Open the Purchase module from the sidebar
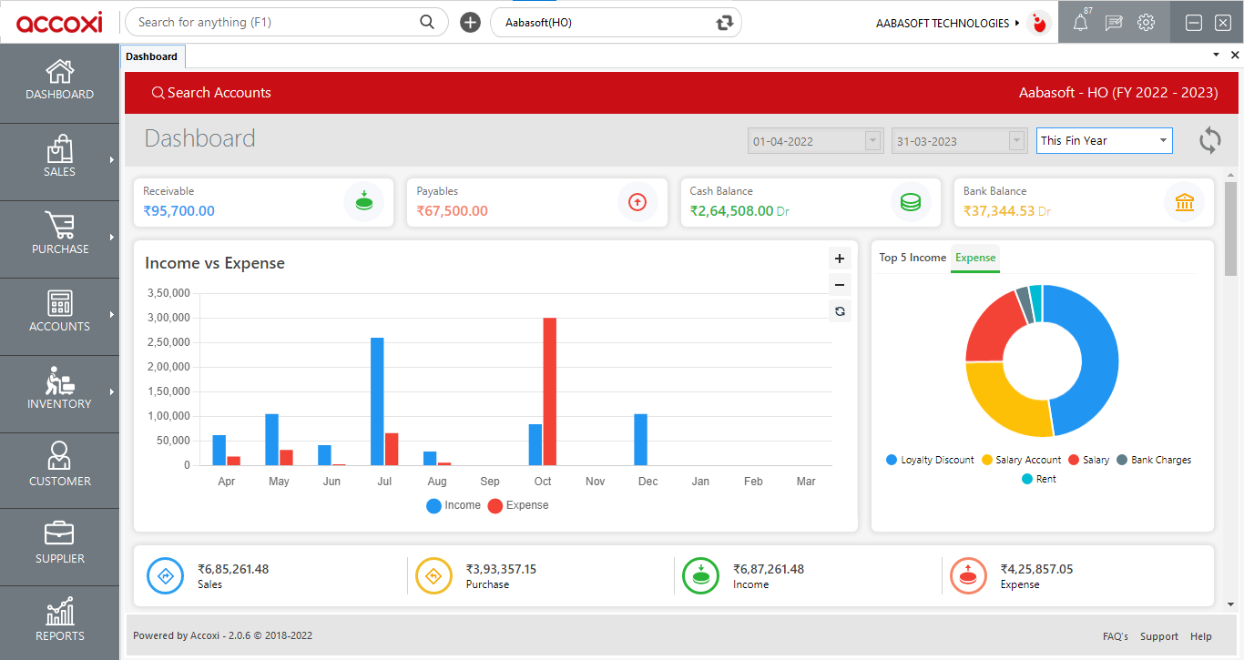Image resolution: width=1244 pixels, height=660 pixels. pyautogui.click(x=59, y=239)
